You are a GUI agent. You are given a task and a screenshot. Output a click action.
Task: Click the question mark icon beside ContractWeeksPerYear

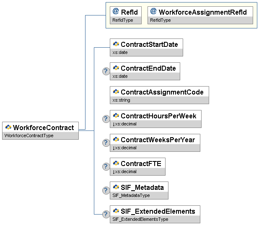tap(106, 143)
